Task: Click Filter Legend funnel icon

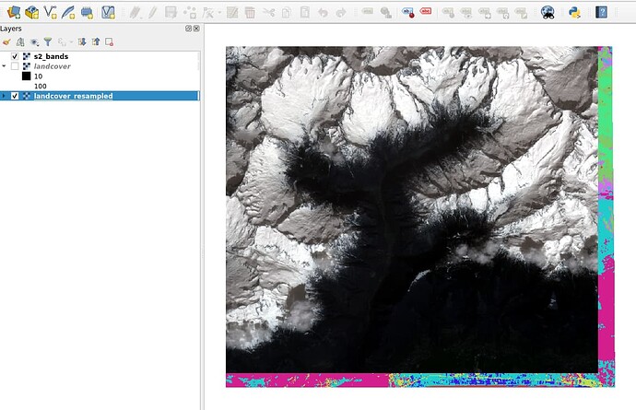Action: tap(48, 41)
